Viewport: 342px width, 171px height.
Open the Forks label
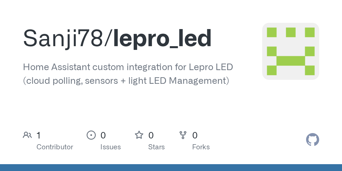click(x=201, y=147)
